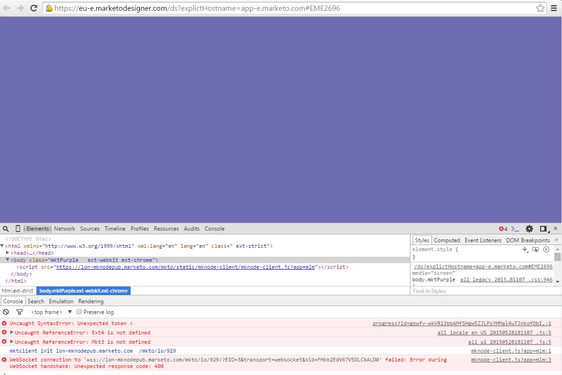Click Styles pane scrollbar thumb
The image size is (562, 375).
tap(558, 257)
